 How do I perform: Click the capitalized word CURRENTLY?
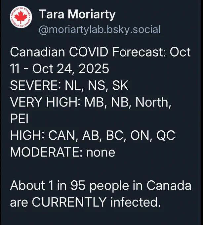(69, 202)
